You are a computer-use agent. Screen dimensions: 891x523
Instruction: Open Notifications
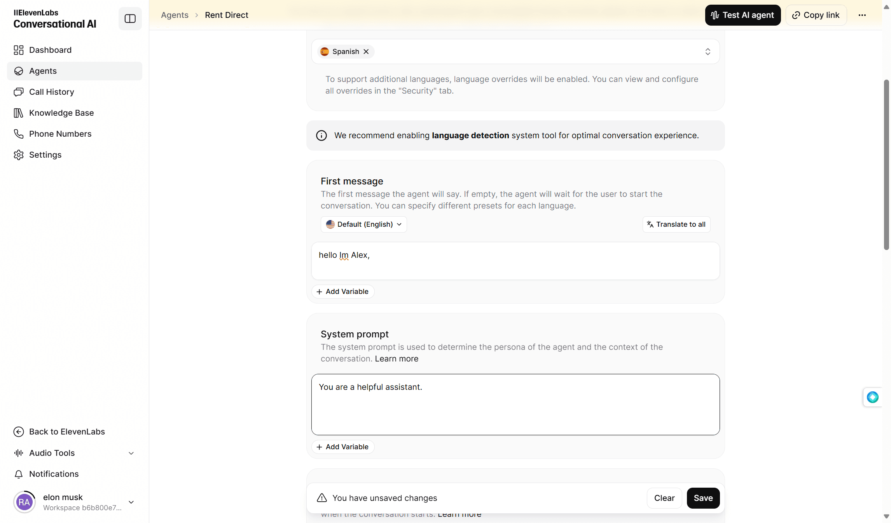[75, 474]
